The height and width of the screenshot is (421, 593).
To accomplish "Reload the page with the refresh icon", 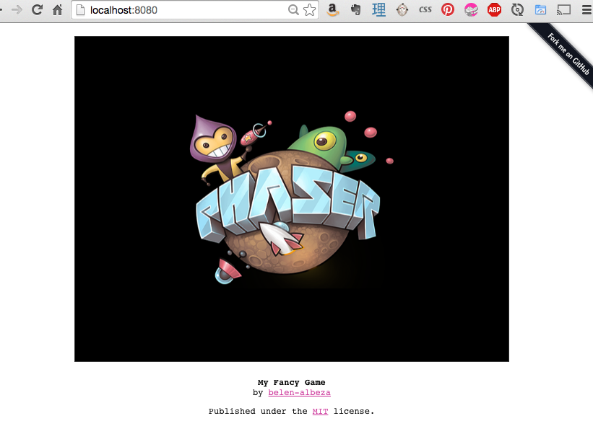I will [37, 10].
